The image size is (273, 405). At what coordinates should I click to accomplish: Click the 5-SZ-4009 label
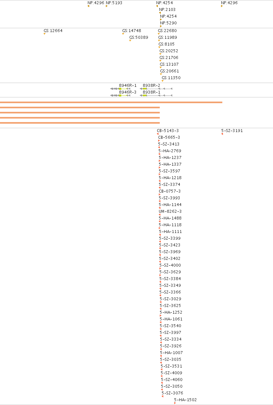click(x=171, y=373)
